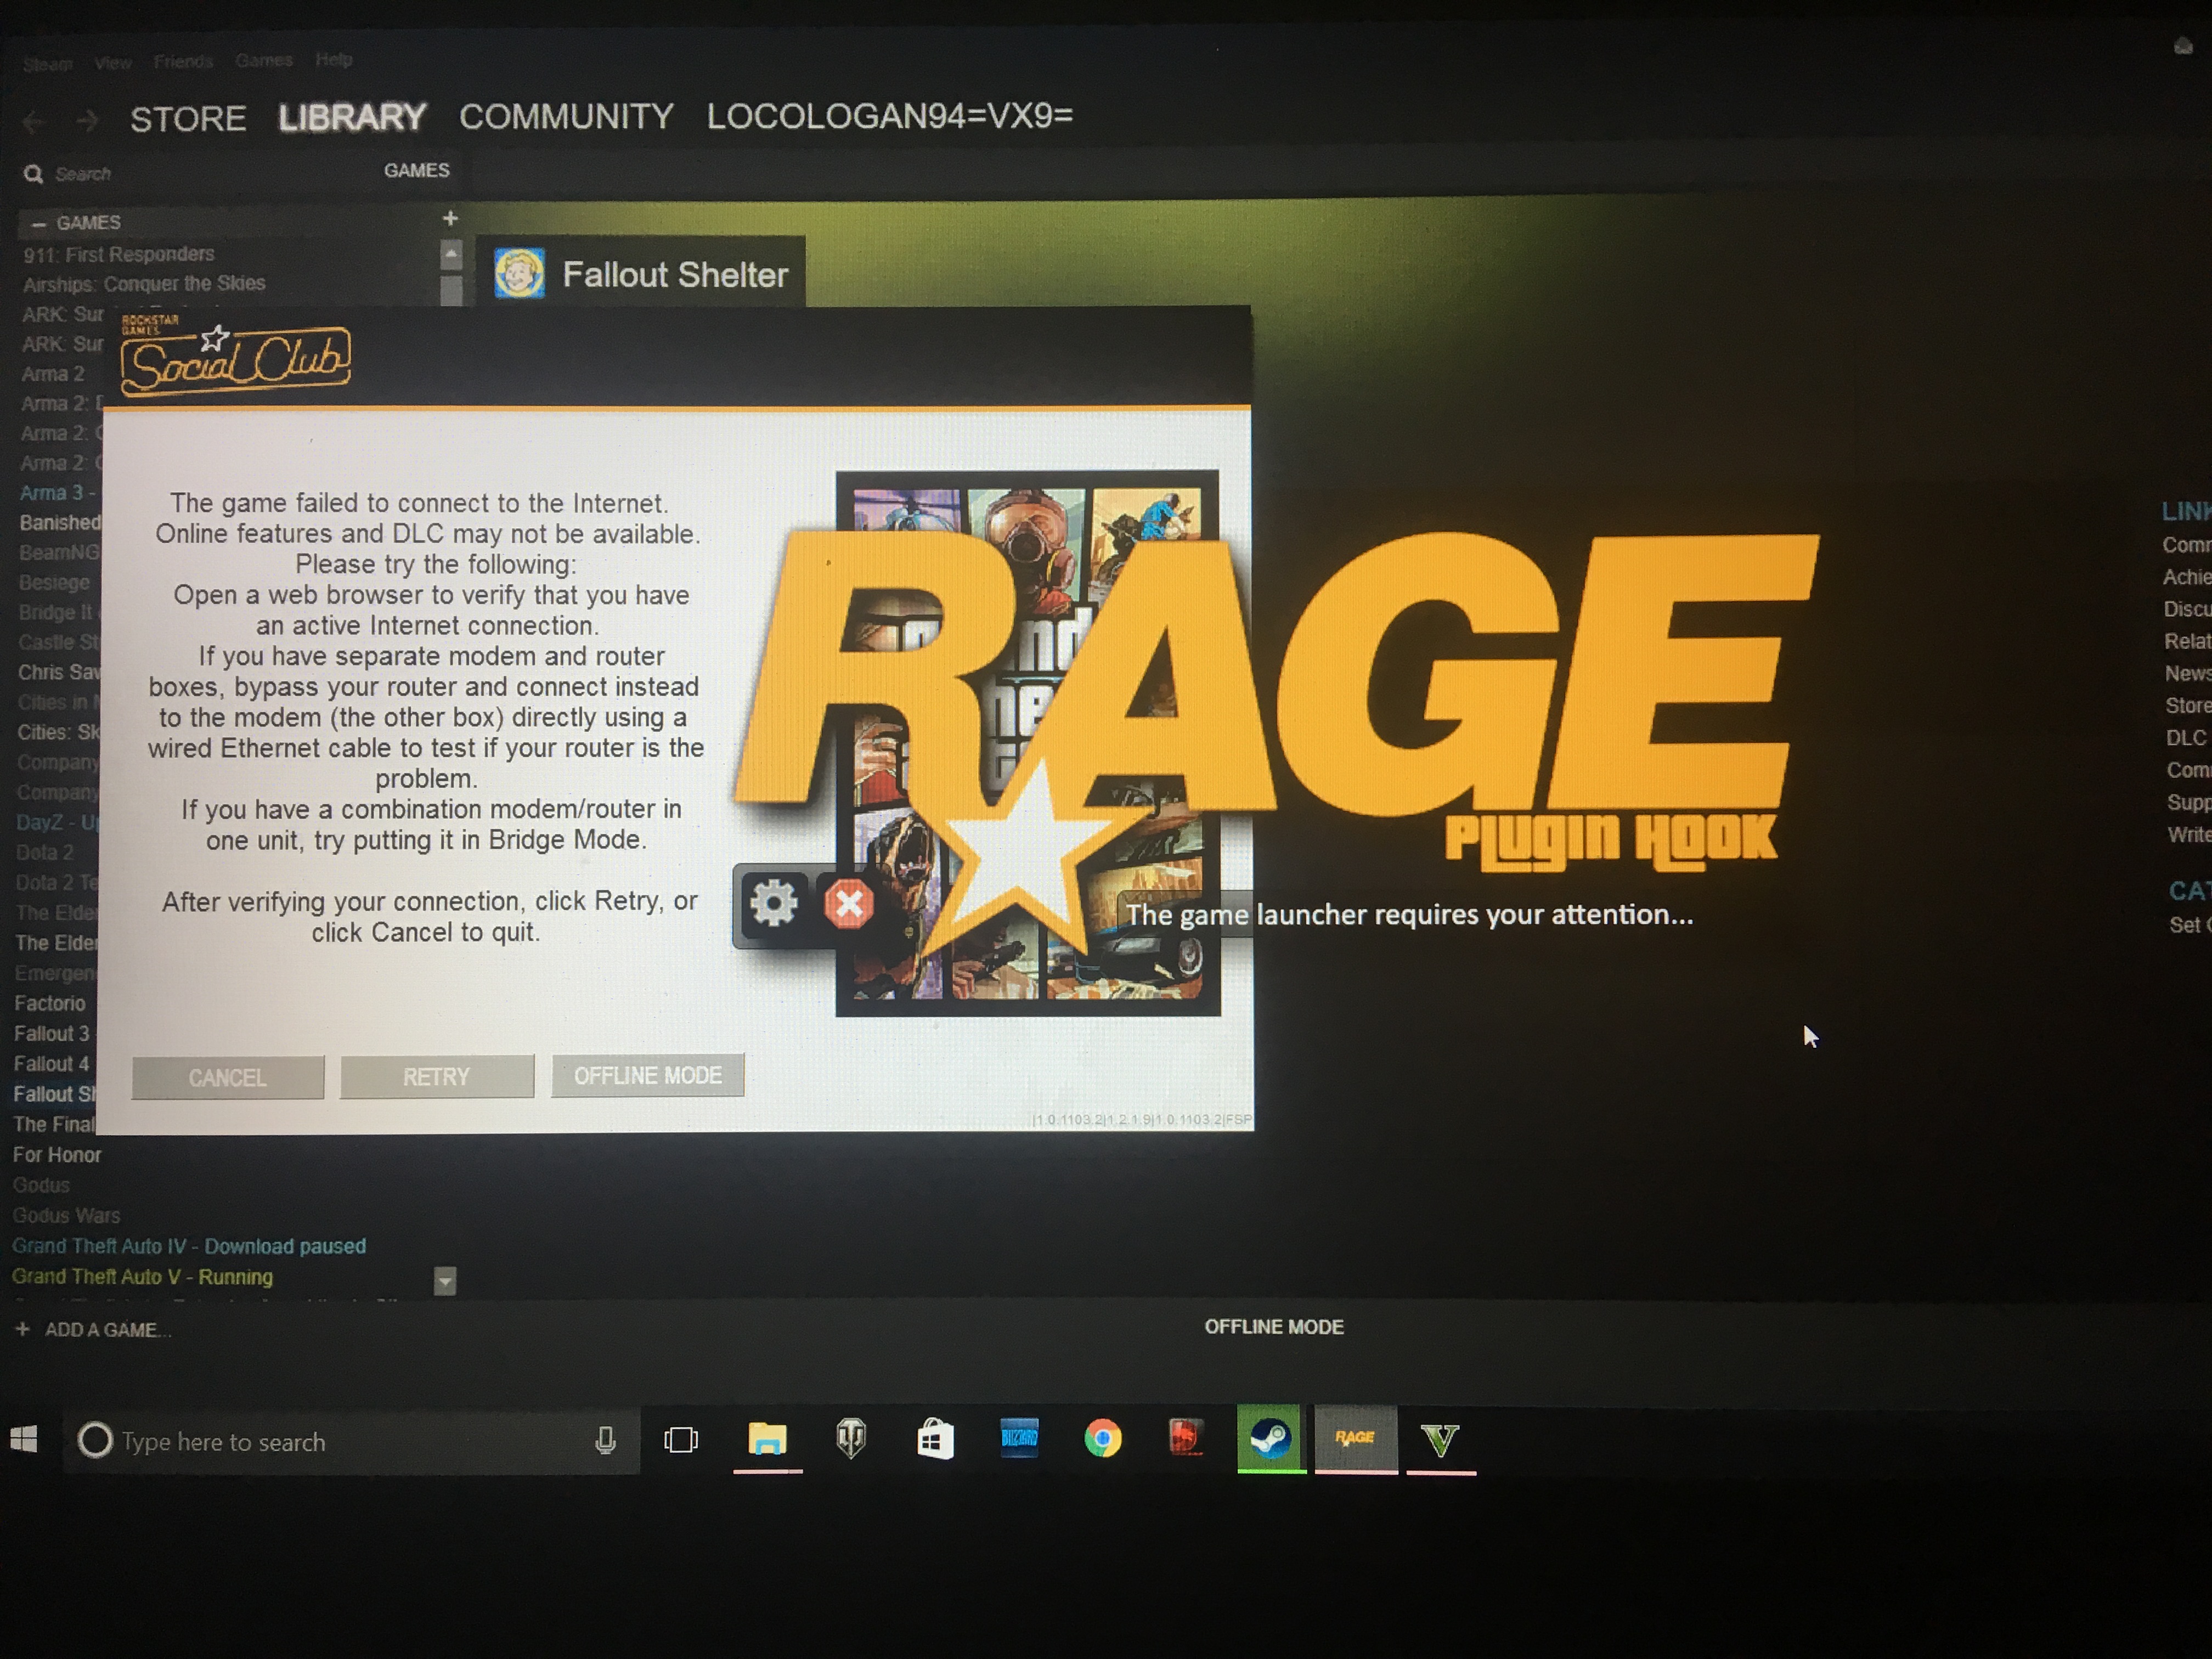
Task: Click the plus add category button
Action: tap(450, 218)
